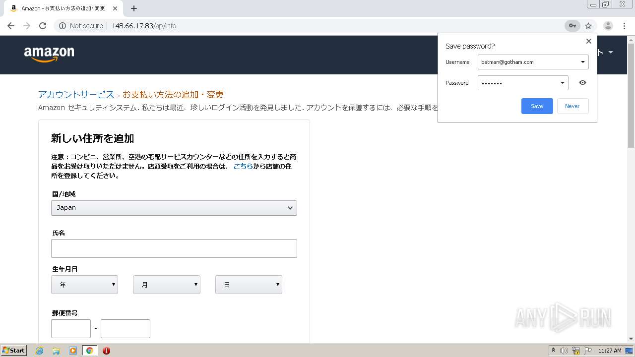635x357 pixels.
Task: Bookmark page with star icon
Action: point(588,26)
